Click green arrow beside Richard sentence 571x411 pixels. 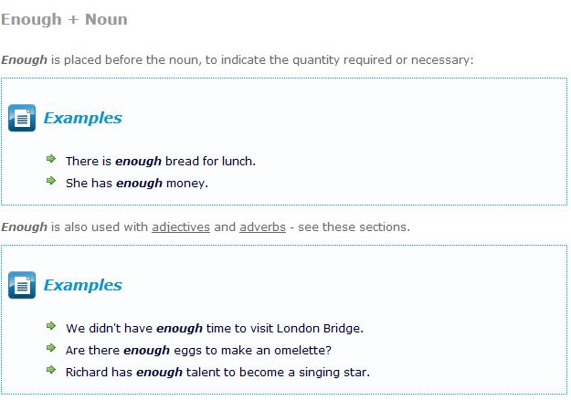(x=51, y=371)
